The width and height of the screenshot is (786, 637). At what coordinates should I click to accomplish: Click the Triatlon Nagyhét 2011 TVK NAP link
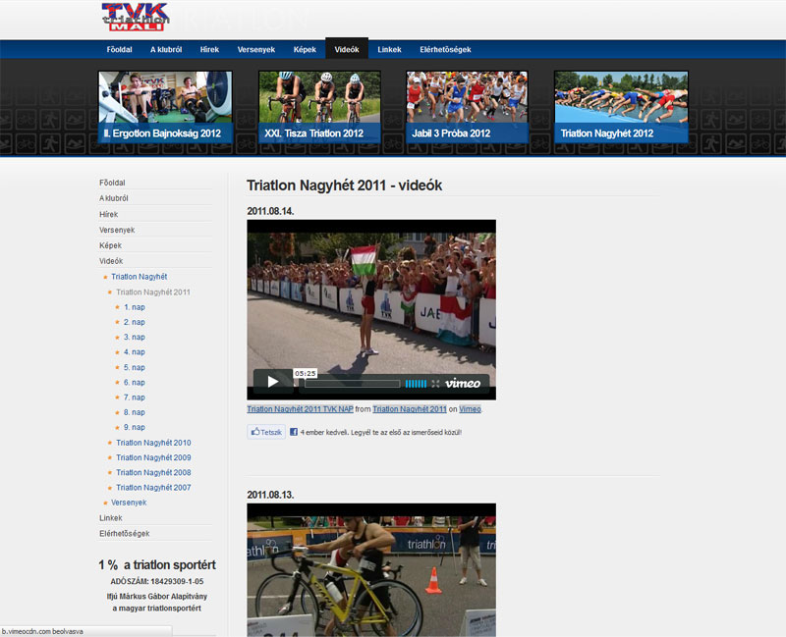coord(300,409)
